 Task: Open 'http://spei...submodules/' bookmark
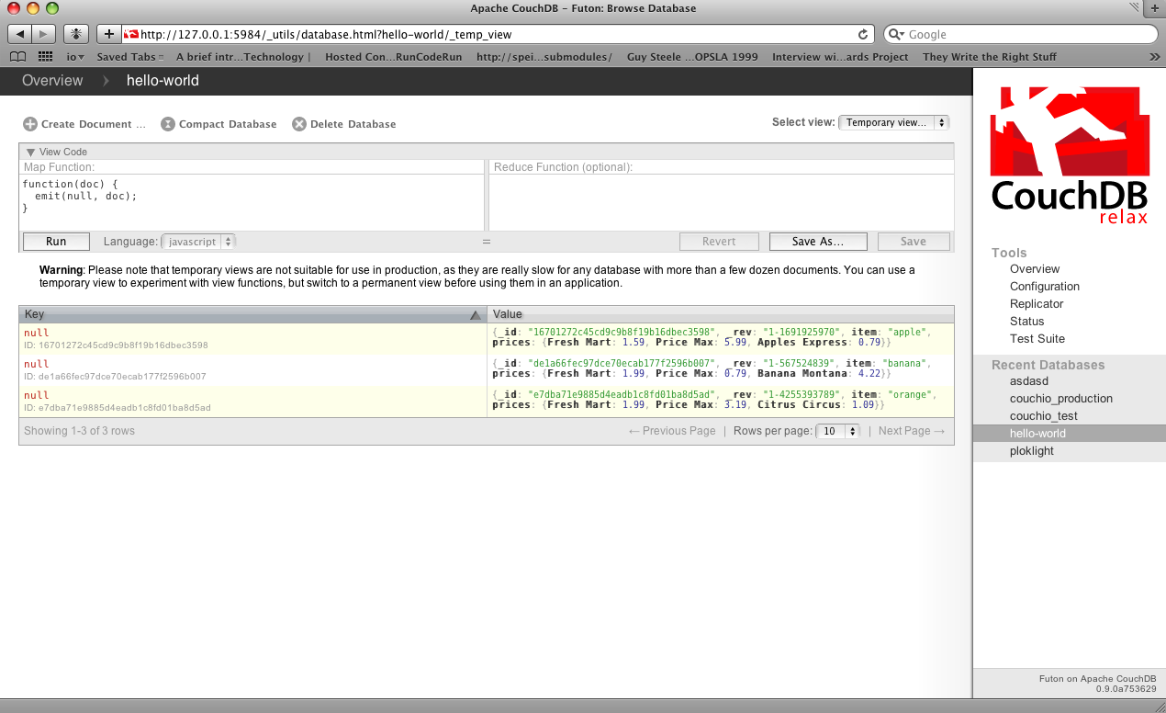pyautogui.click(x=544, y=57)
